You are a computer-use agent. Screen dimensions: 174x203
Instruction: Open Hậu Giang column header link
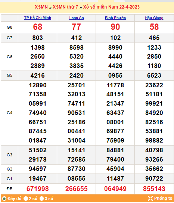tap(154, 18)
